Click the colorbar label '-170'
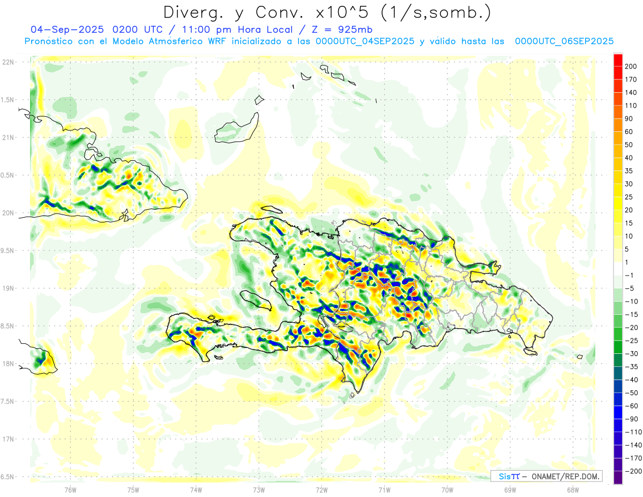Screen dimensions: 643x497 point(634,458)
